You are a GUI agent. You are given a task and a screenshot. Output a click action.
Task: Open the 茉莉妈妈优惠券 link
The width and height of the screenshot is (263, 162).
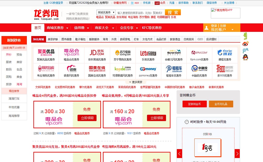(127, 87)
